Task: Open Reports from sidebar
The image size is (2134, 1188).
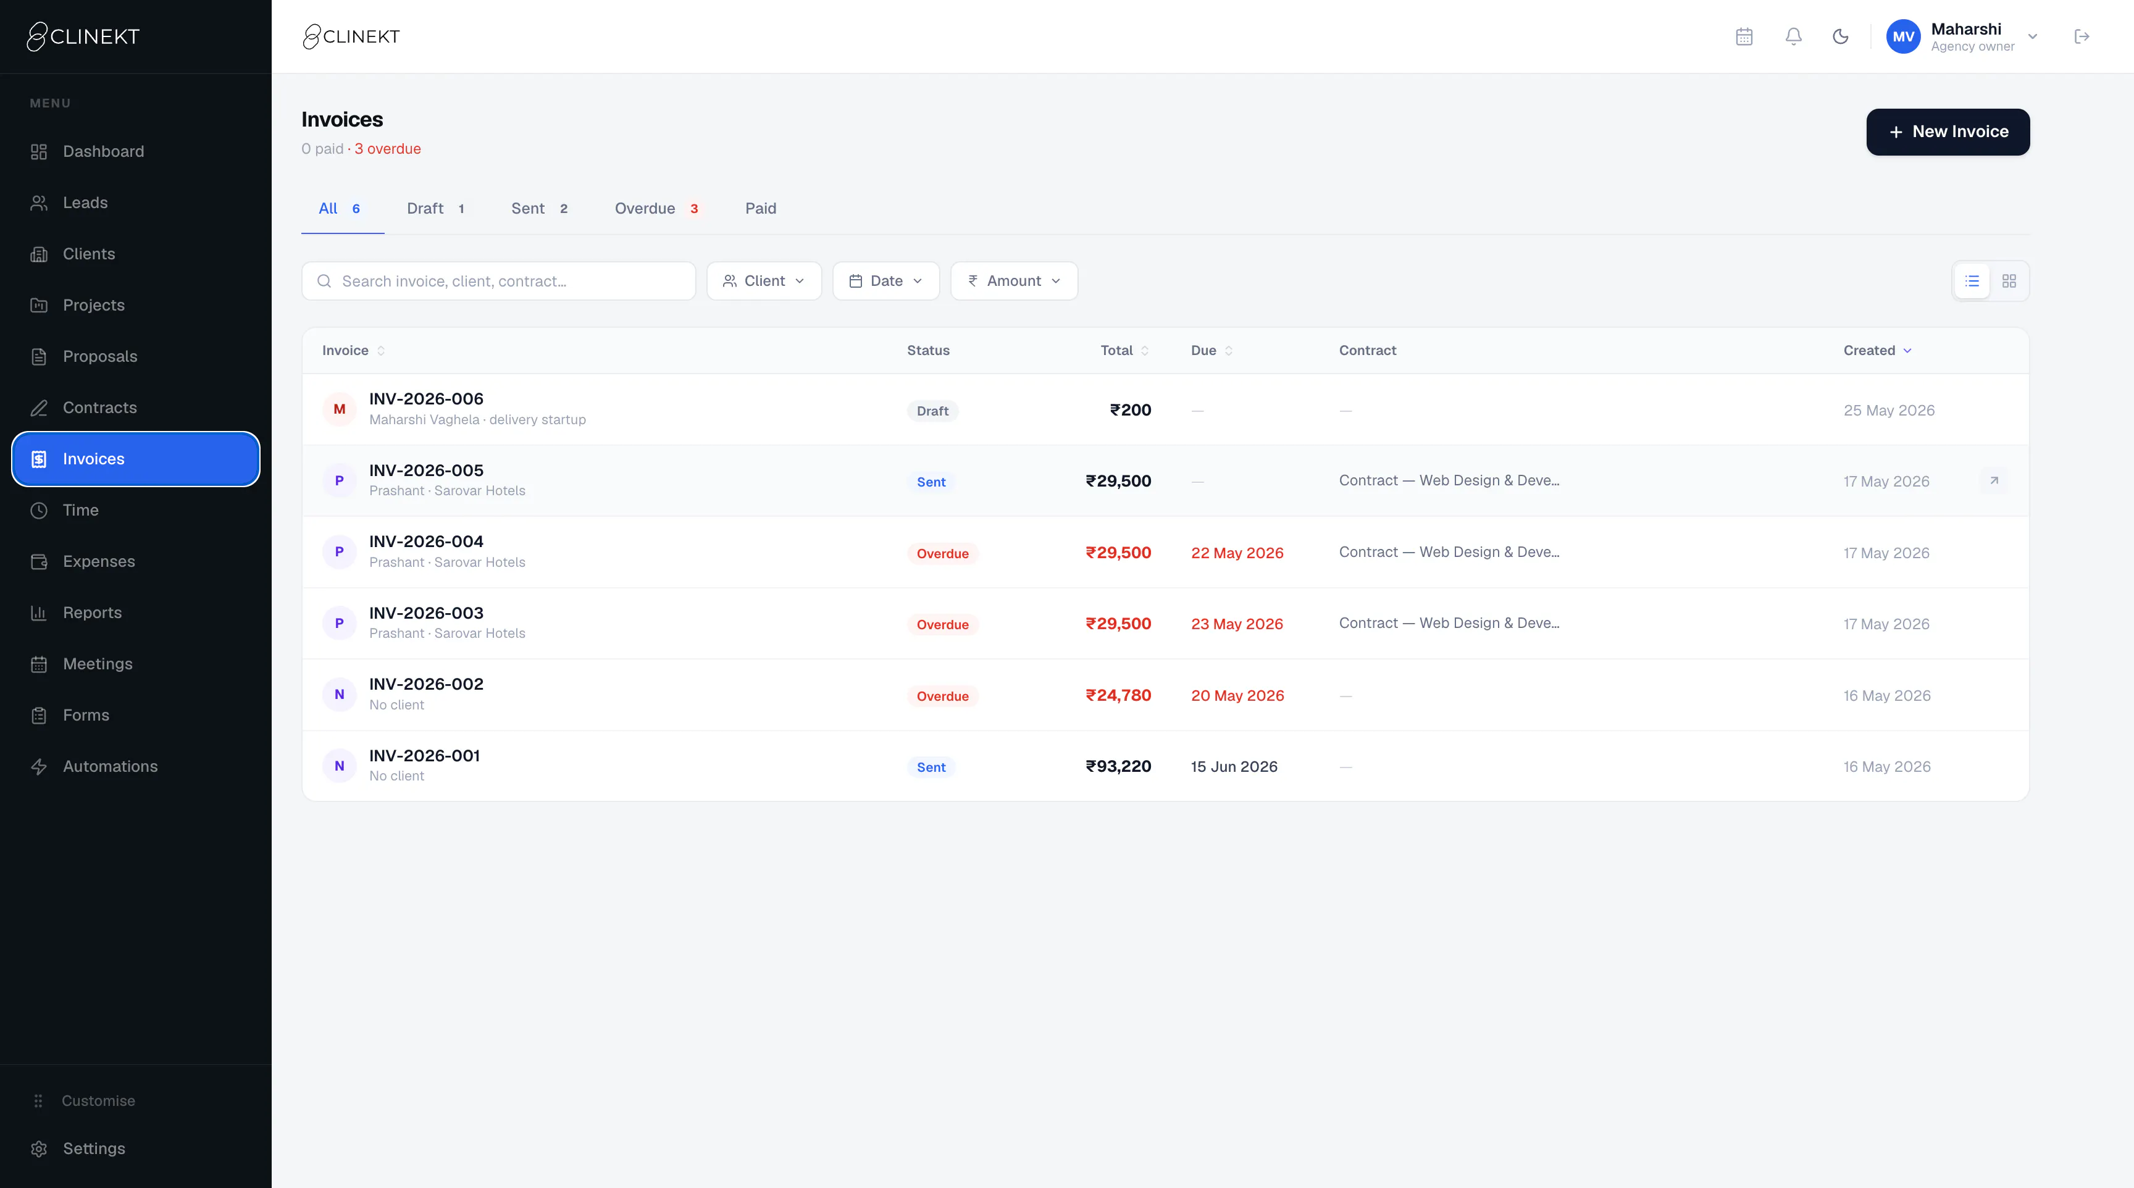Action: pos(136,613)
